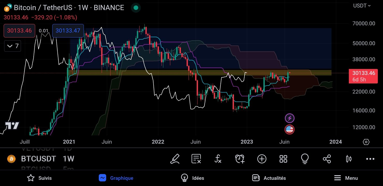Tap the US flag economic event marker
Viewport: 383px width, 186px height.
pos(289,129)
